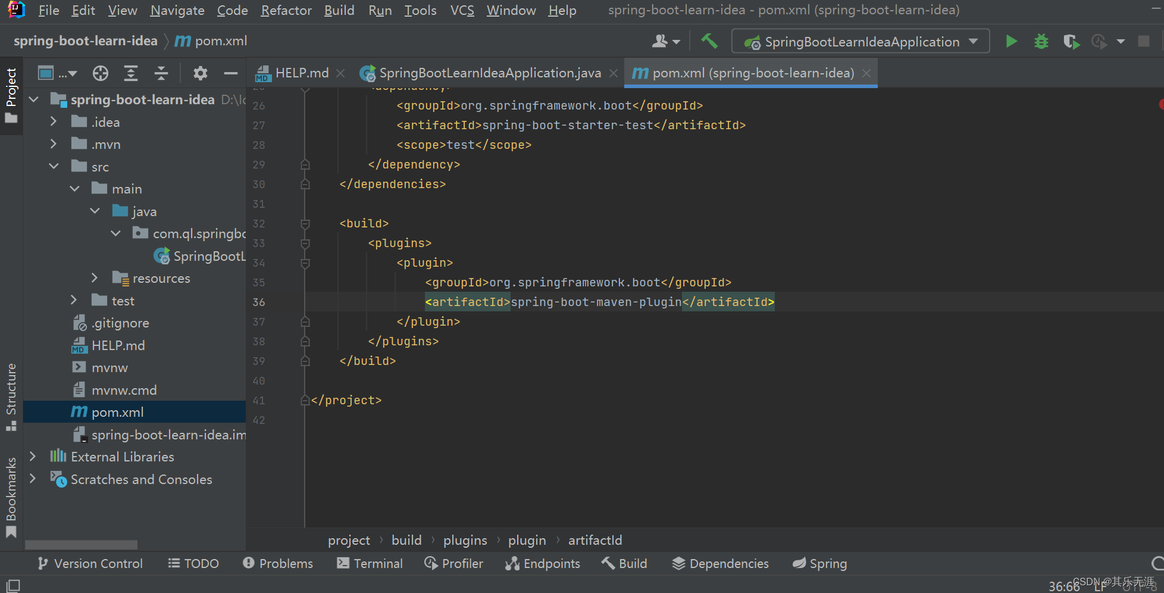The height and width of the screenshot is (593, 1164).
Task: Open Endpoints tool window
Action: [543, 563]
